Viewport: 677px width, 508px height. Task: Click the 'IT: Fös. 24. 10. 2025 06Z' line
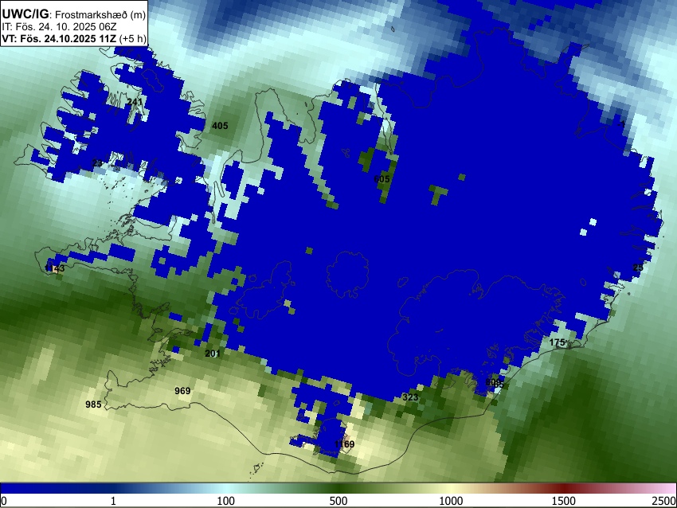tap(59, 27)
